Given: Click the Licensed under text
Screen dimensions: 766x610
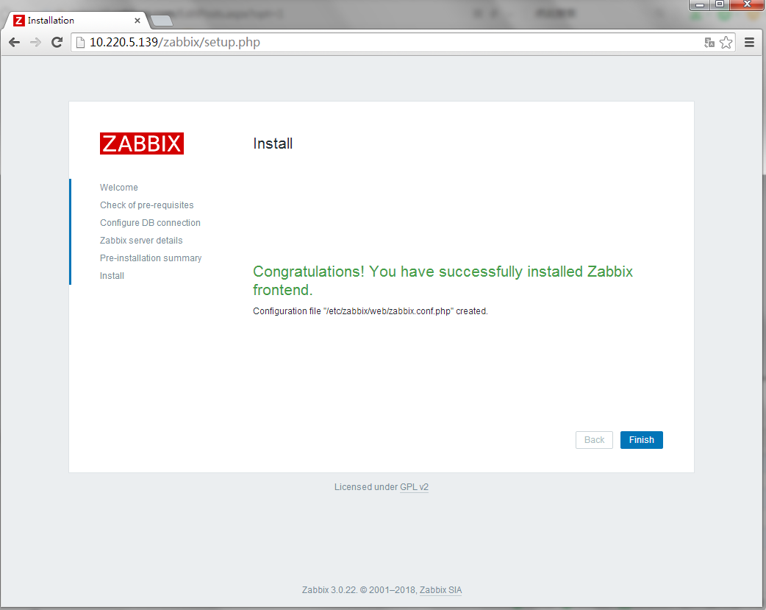Looking at the screenshot, I should (366, 487).
